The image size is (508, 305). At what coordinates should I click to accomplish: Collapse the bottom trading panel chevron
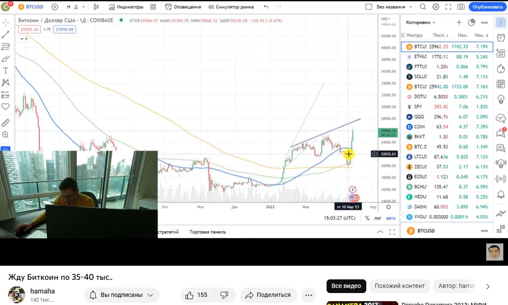coord(380,232)
